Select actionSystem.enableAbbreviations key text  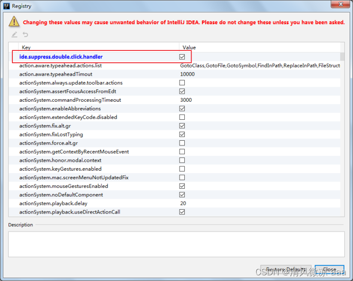[x=60, y=108]
